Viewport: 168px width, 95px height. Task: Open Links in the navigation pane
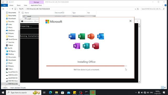(10, 25)
